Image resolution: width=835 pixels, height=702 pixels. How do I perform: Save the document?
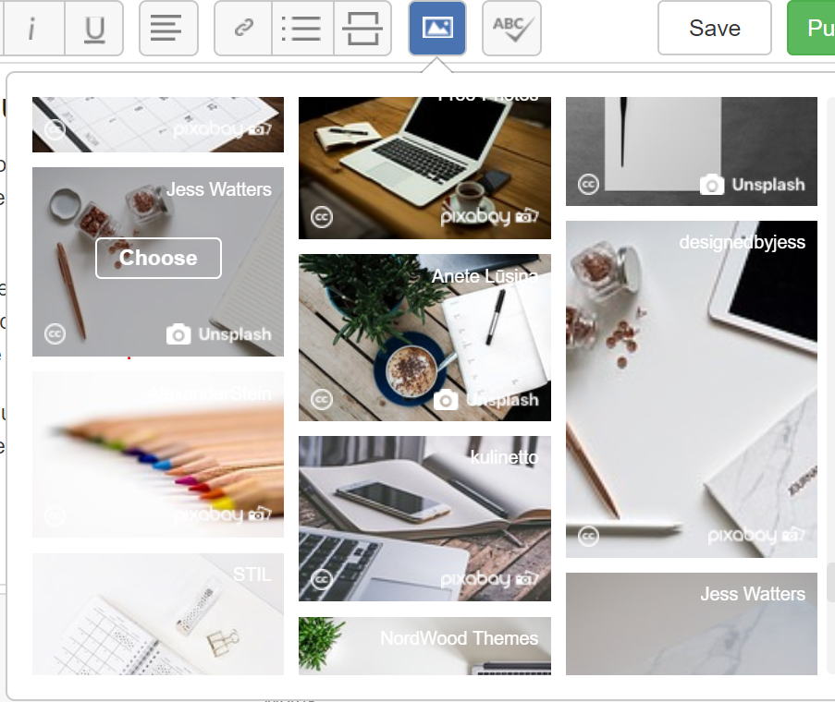click(x=715, y=29)
